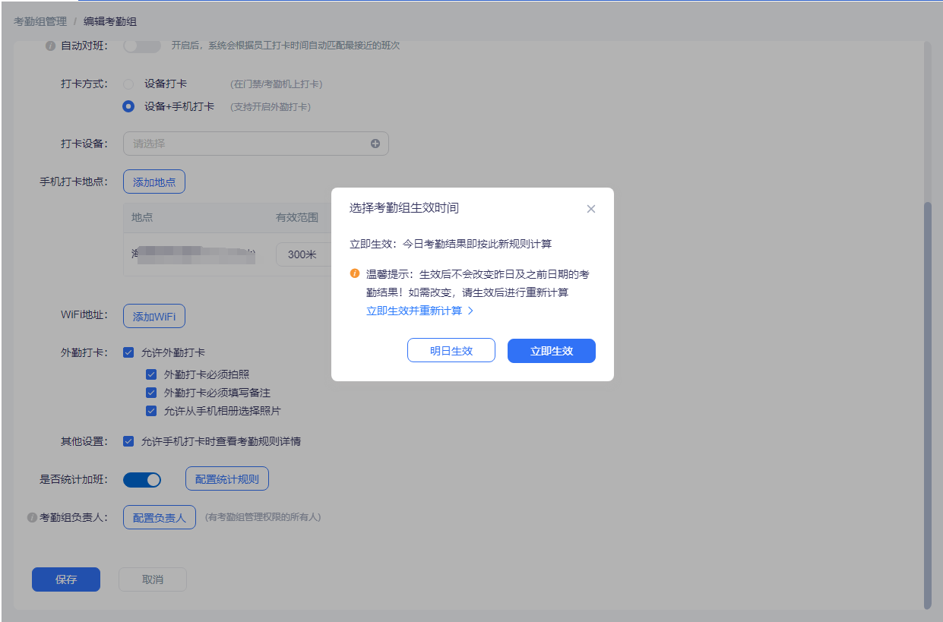Click the plus icon in 打卡设备 field
The image size is (943, 622).
[375, 143]
